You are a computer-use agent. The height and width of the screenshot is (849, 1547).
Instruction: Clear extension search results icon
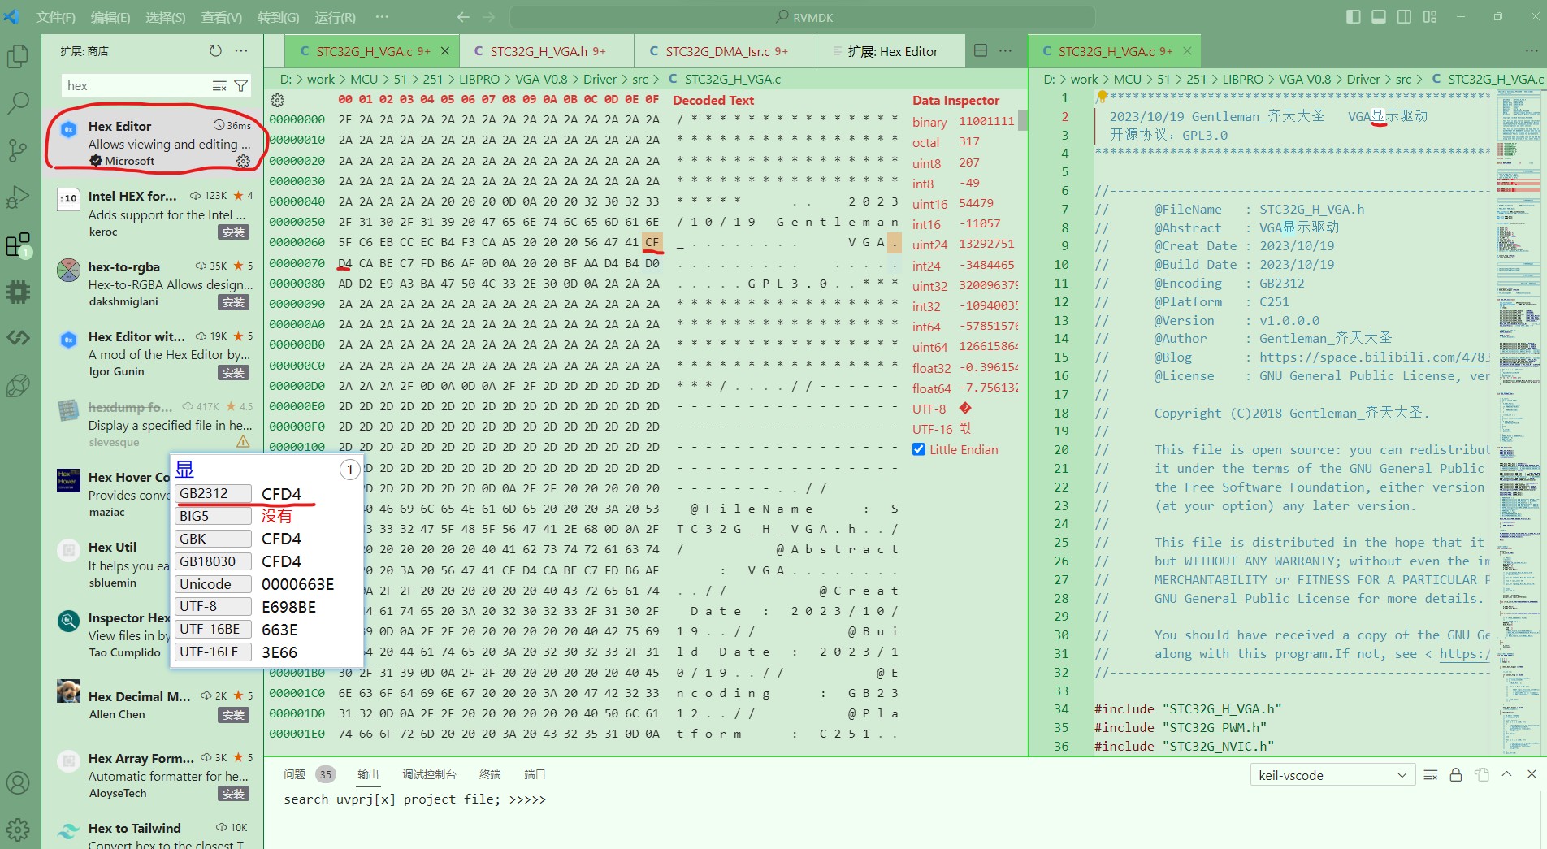[219, 86]
